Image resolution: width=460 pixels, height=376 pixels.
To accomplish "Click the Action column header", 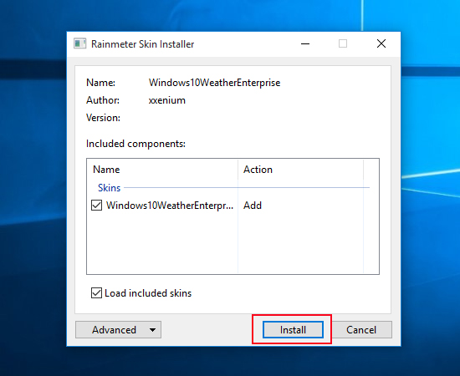I will click(301, 170).
